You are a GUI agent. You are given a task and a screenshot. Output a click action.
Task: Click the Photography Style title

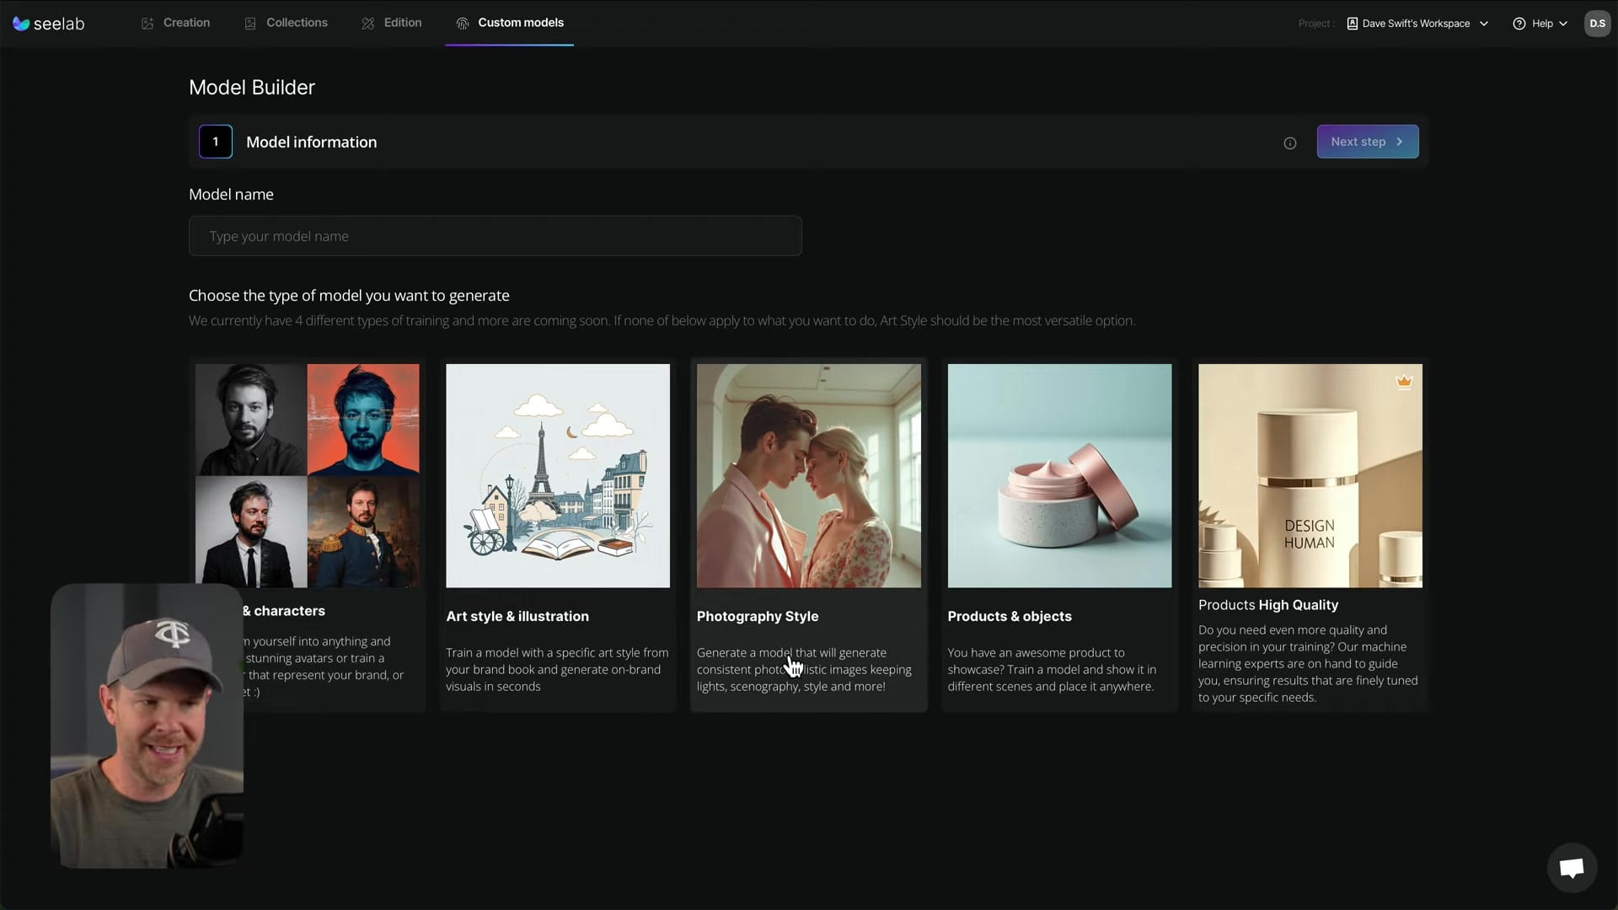click(758, 616)
